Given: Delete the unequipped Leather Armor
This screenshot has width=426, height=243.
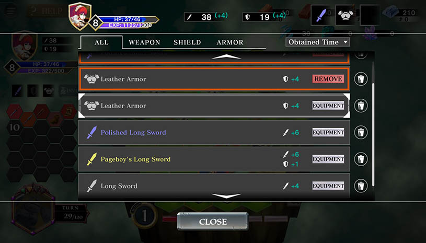Looking at the screenshot, I should point(361,106).
